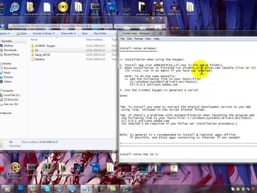Sort by the Date modified column header
This screenshot has width=257, height=193.
coord(94,40)
